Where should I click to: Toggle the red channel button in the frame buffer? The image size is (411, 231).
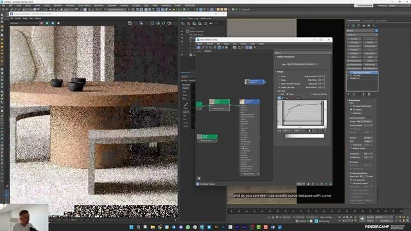pyautogui.click(x=41, y=23)
